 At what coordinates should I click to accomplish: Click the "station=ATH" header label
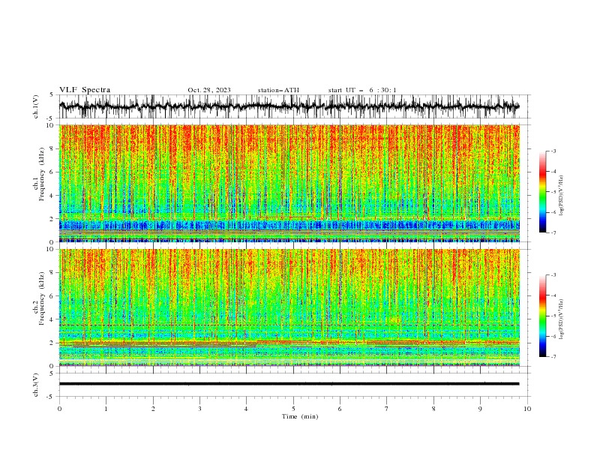click(x=278, y=90)
